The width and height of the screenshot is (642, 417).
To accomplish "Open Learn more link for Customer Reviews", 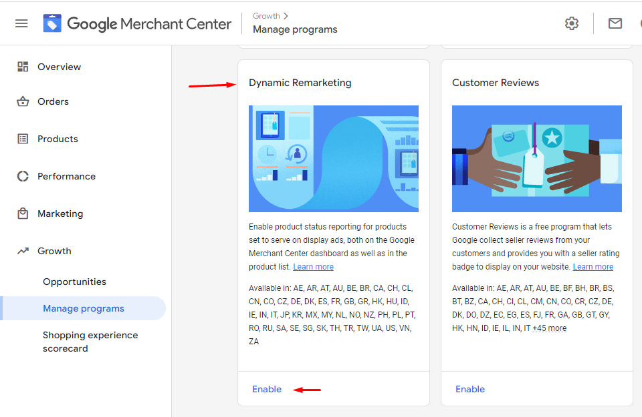I will pos(593,267).
